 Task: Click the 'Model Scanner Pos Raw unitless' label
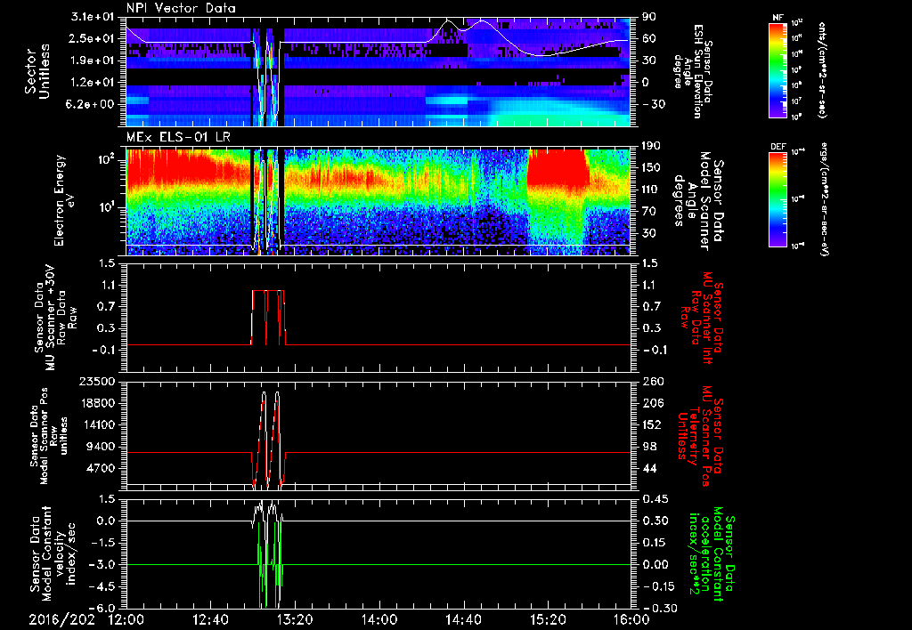(x=48, y=436)
